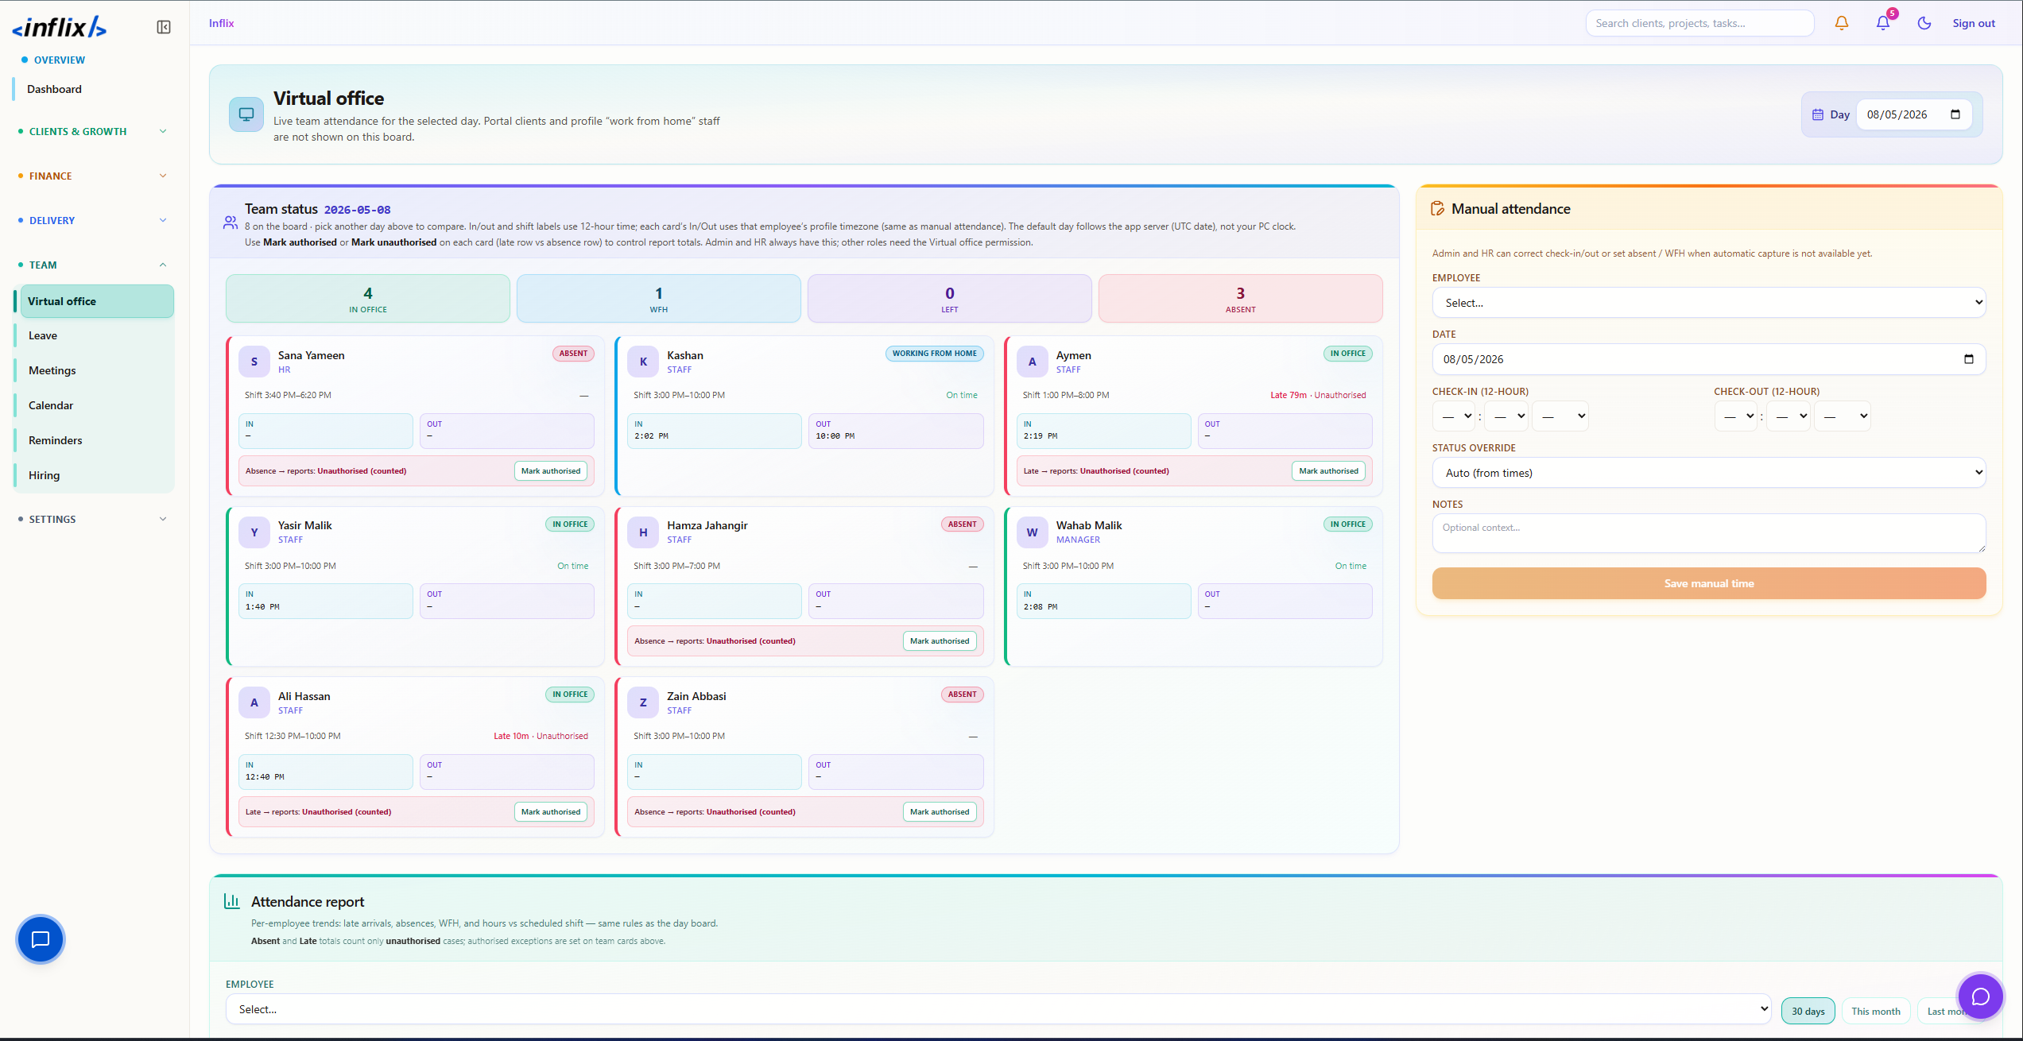Screen dimensions: 2023x1041
Task: Open the Manual attendance date calendar icon
Action: (x=1969, y=359)
